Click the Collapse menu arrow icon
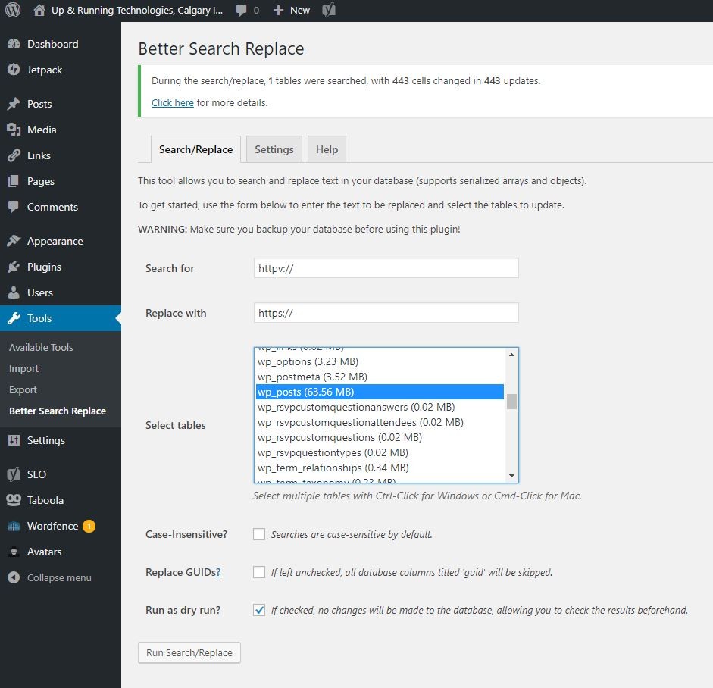 (x=14, y=577)
